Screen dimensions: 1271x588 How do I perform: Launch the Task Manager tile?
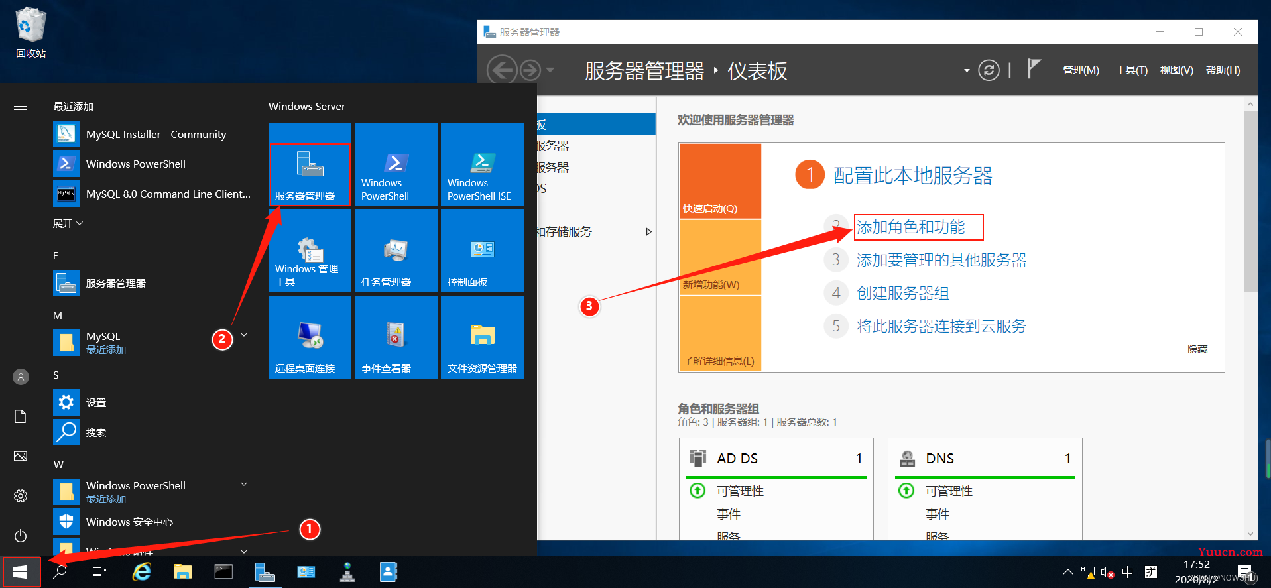tap(396, 251)
